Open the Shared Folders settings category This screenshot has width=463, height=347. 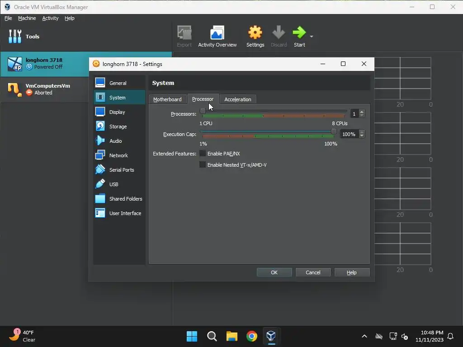pyautogui.click(x=119, y=199)
